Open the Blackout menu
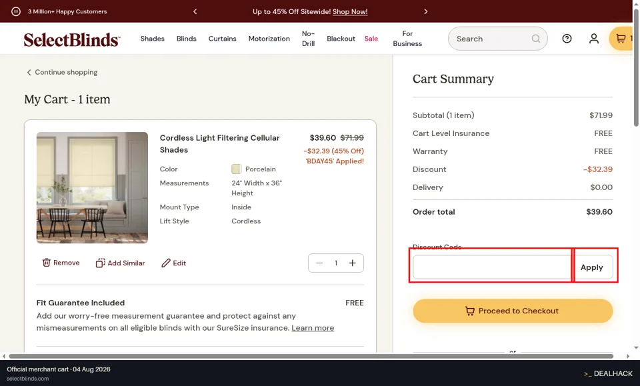This screenshot has width=640, height=386. [341, 39]
